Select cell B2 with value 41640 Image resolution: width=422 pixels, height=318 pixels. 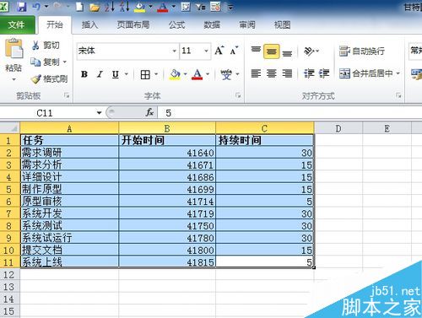coord(167,153)
